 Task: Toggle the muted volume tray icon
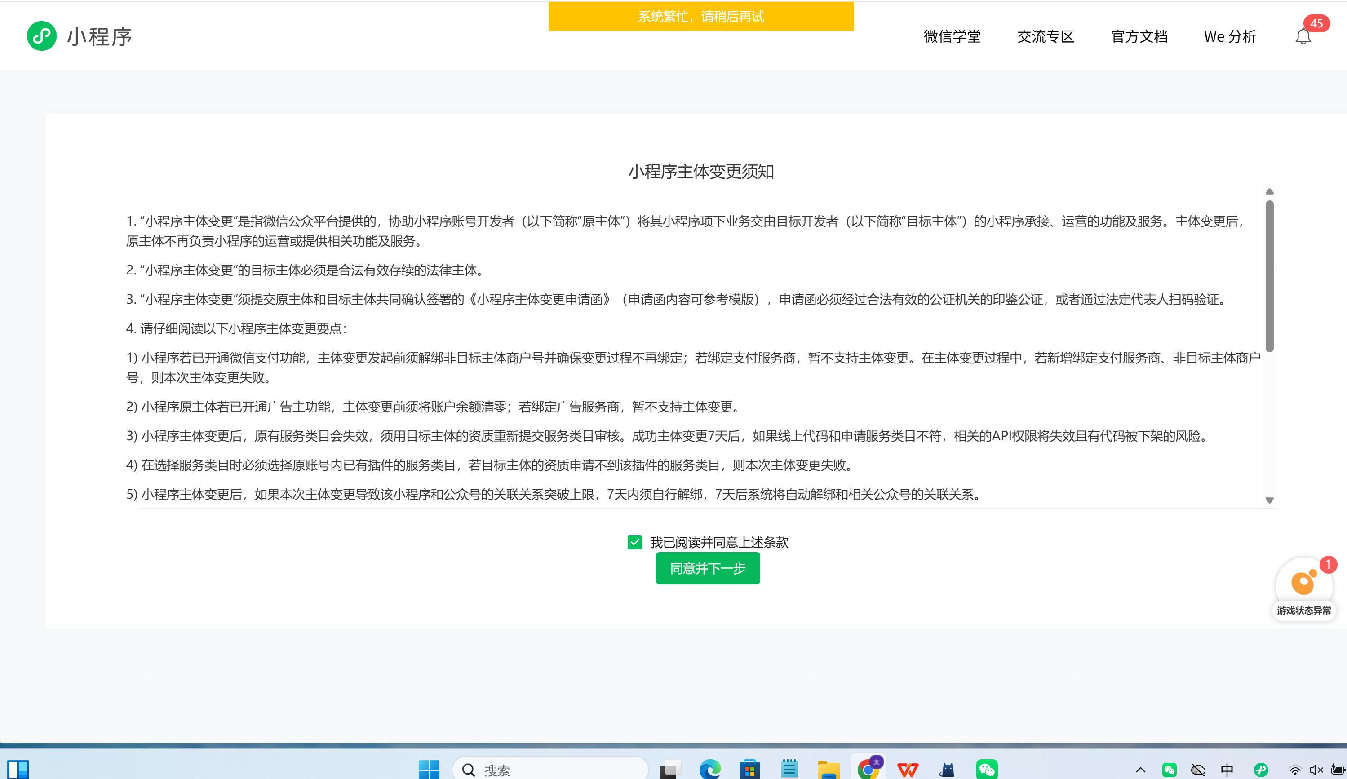point(1316,770)
